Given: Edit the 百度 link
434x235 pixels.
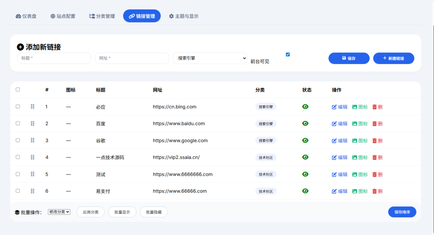Looking at the screenshot, I should tap(339, 124).
